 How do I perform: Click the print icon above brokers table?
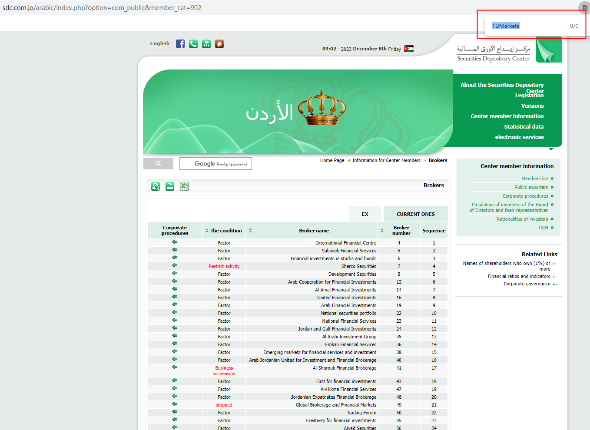click(x=170, y=186)
